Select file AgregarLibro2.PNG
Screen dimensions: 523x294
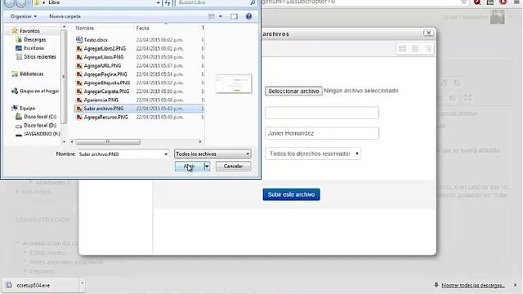click(105, 48)
